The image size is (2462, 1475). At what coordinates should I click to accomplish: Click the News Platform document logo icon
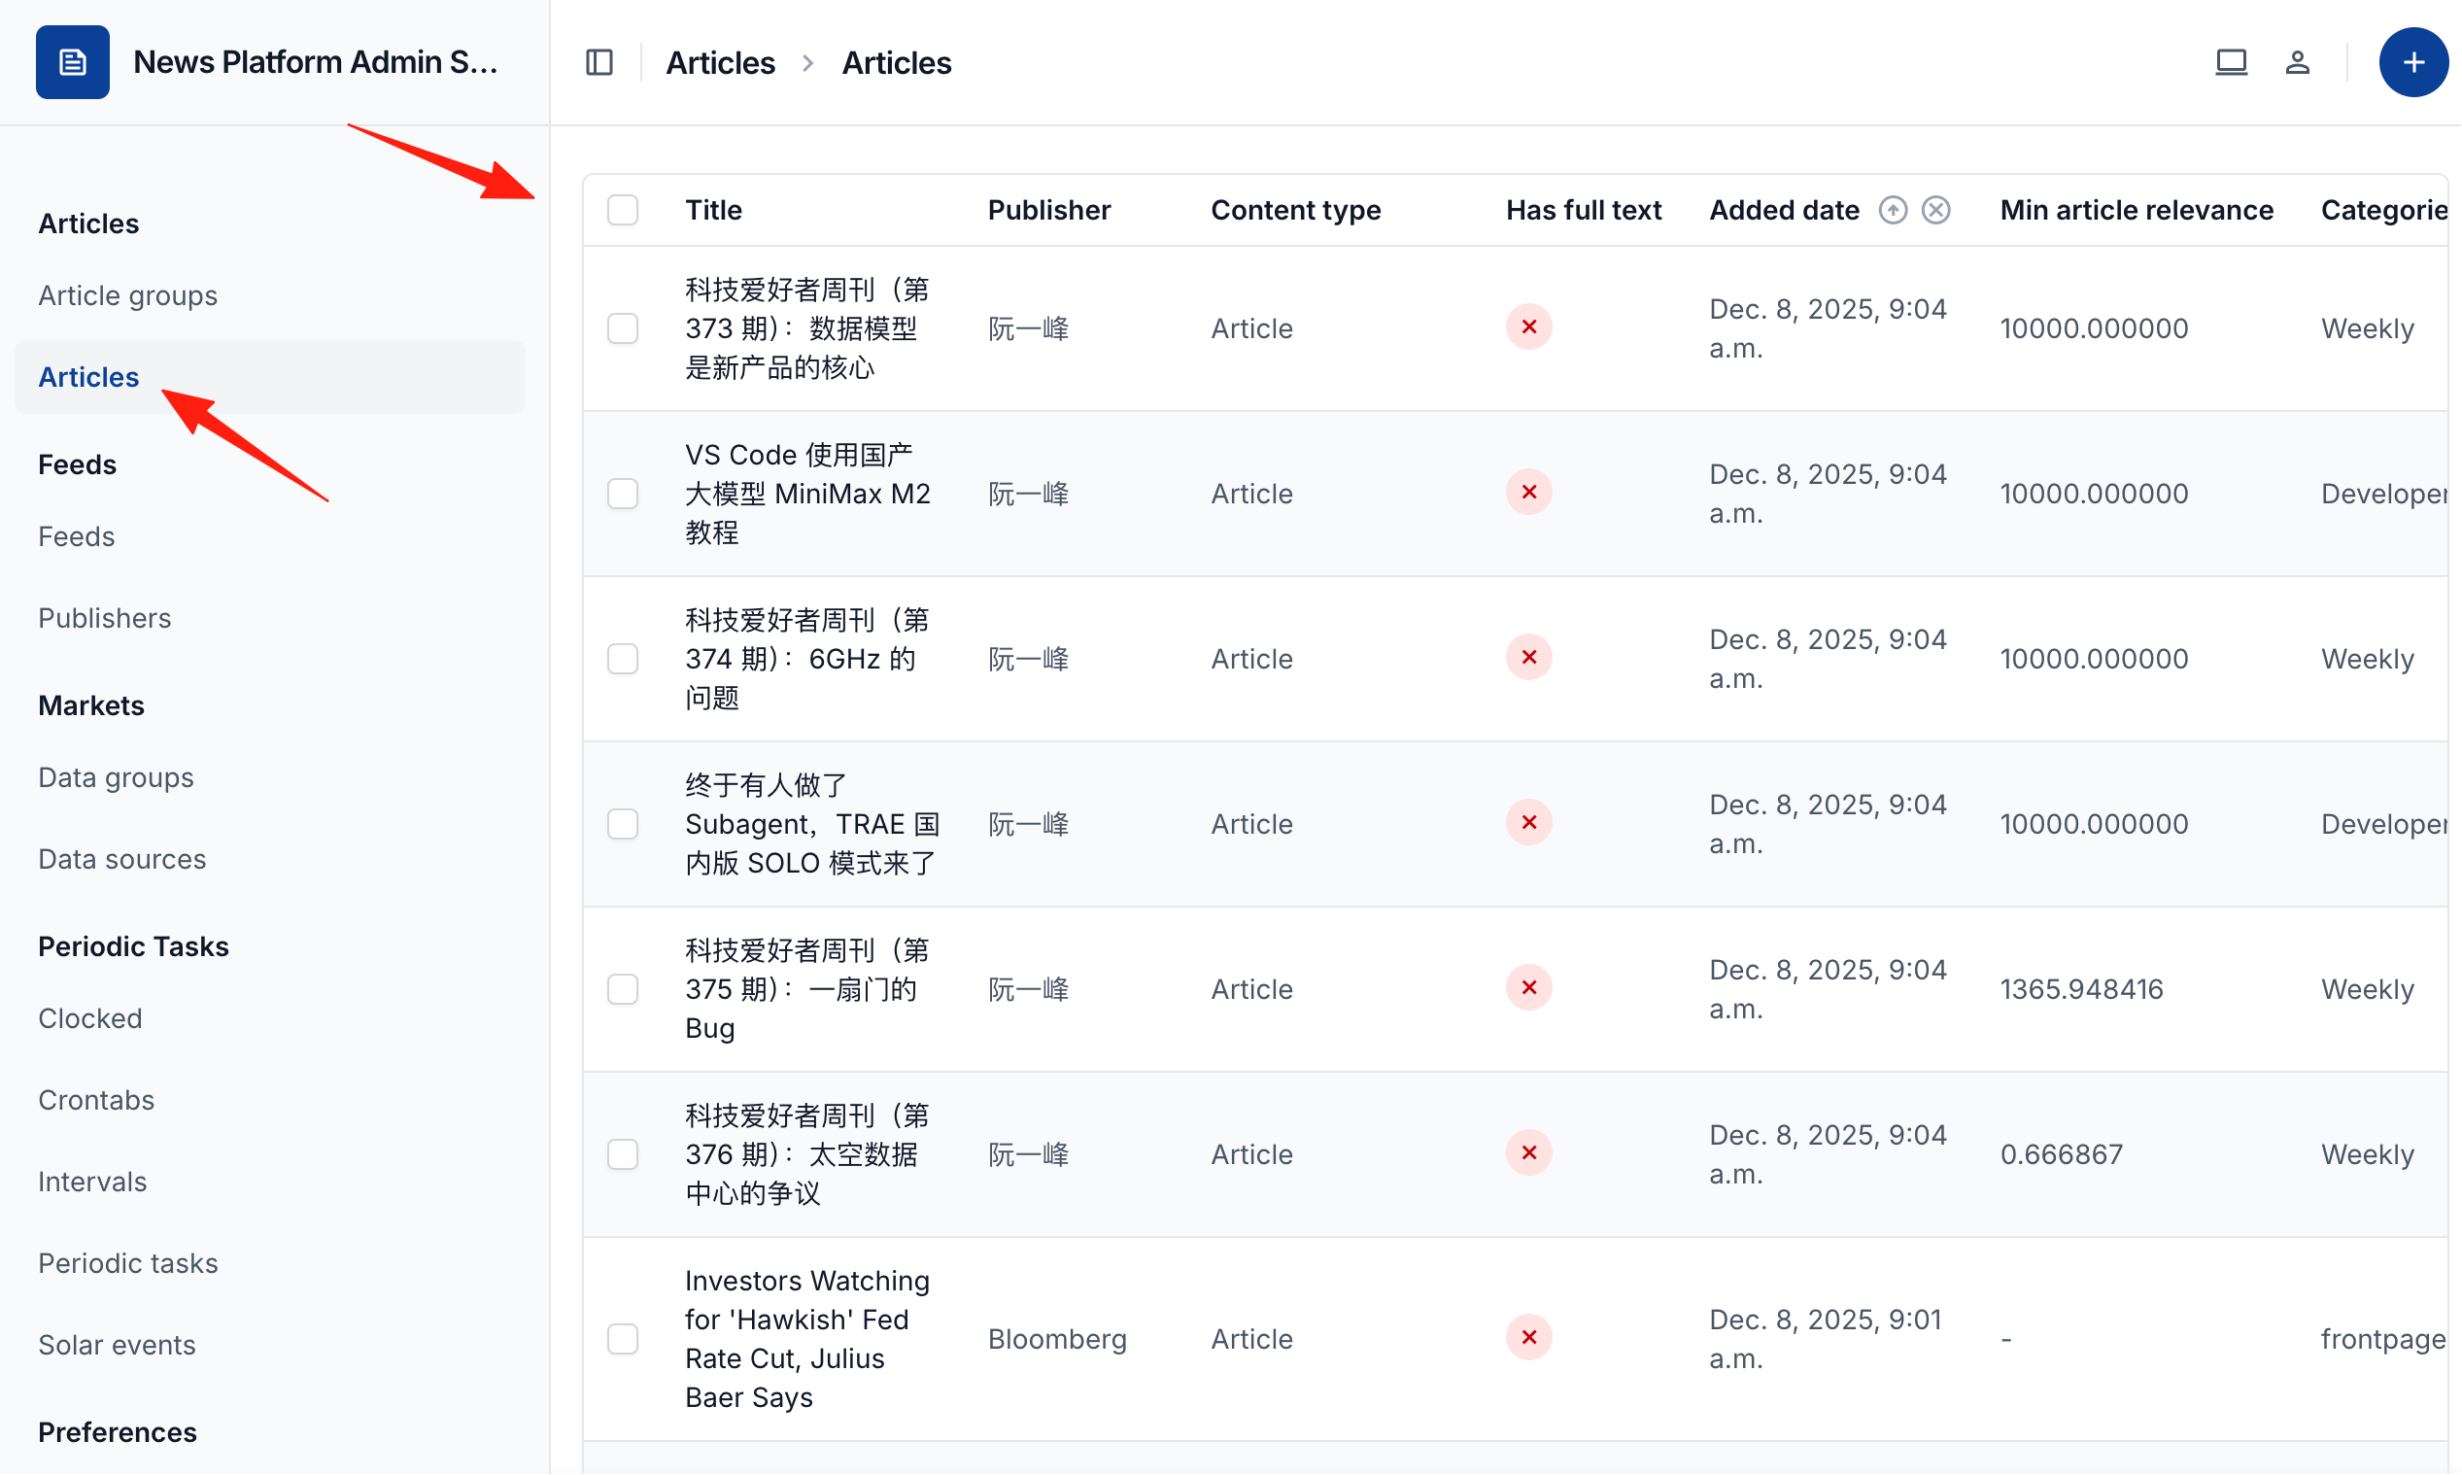pyautogui.click(x=73, y=62)
